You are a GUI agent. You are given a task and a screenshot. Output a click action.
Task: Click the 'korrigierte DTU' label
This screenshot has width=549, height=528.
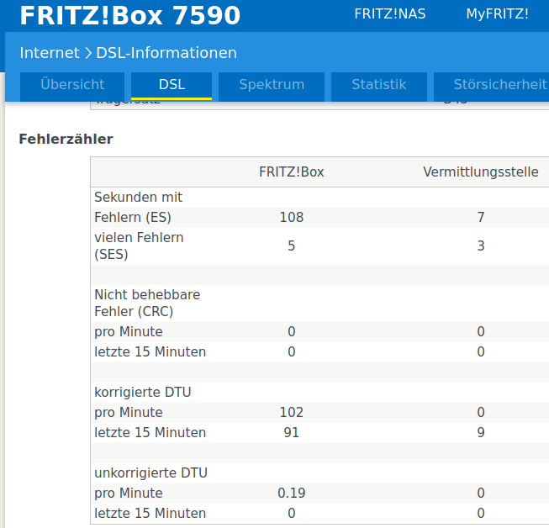[x=142, y=392]
